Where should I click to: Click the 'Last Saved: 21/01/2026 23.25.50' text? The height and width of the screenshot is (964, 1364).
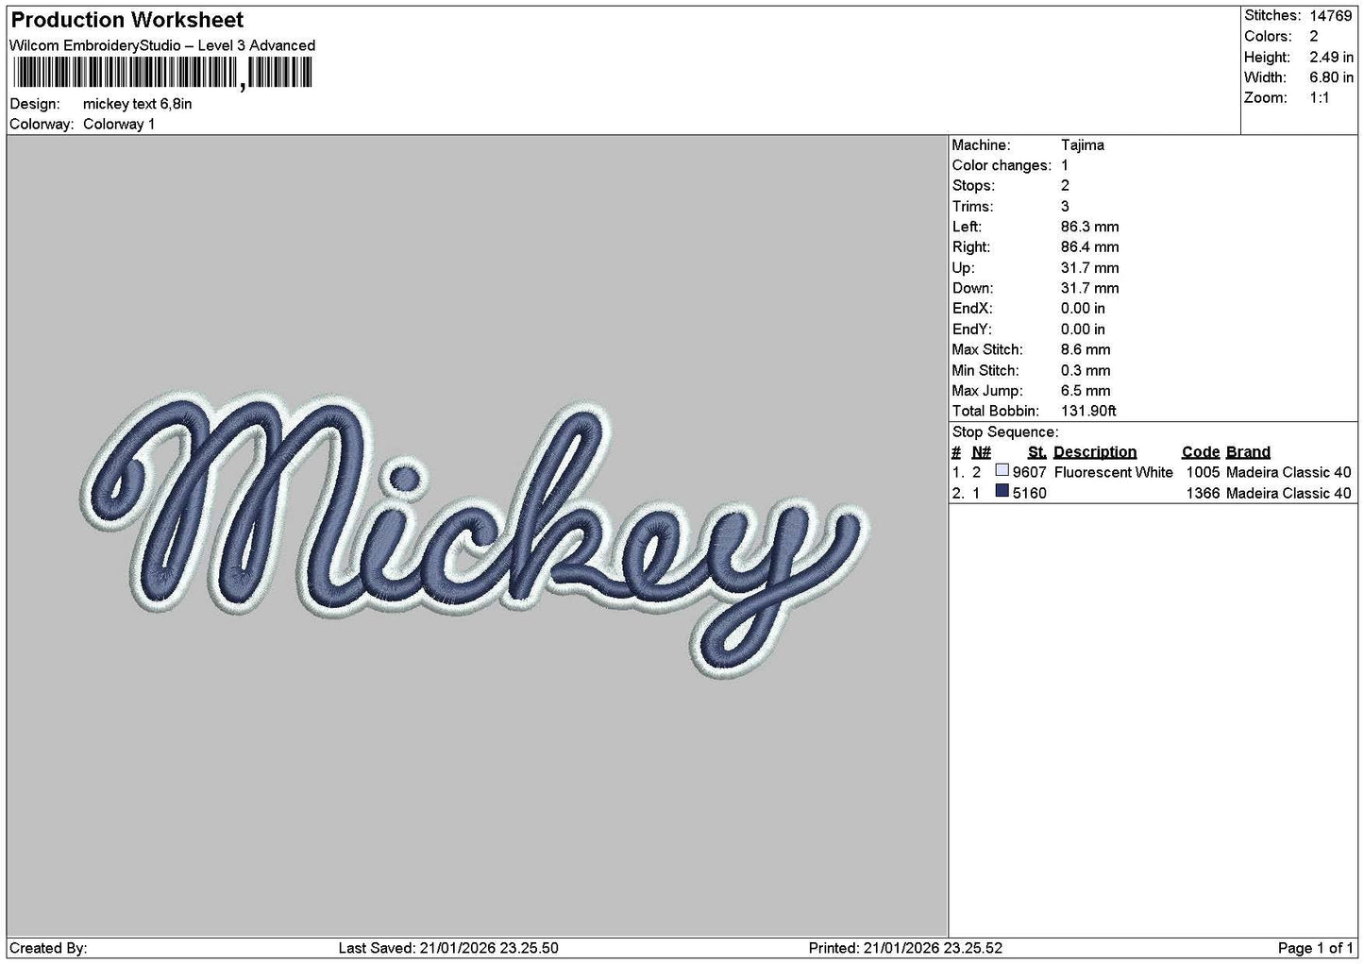pos(447,948)
